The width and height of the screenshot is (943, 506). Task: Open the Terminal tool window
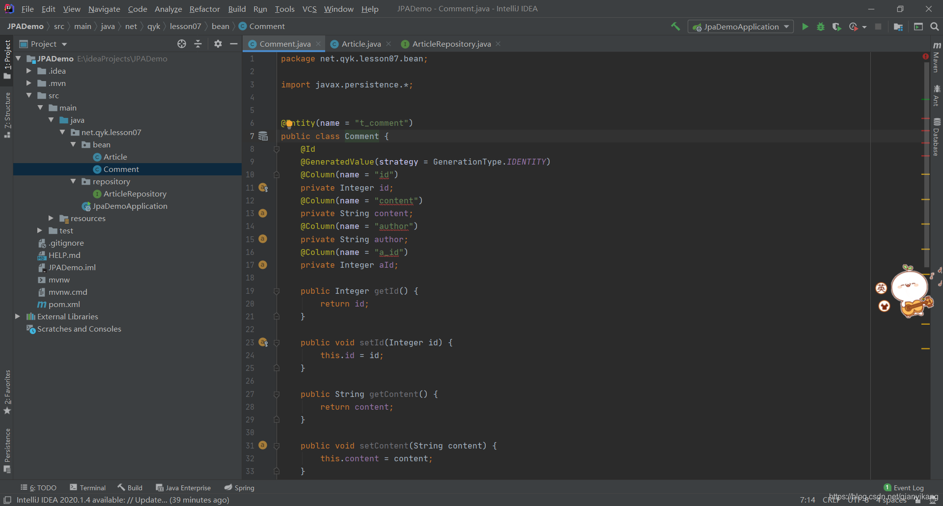88,488
